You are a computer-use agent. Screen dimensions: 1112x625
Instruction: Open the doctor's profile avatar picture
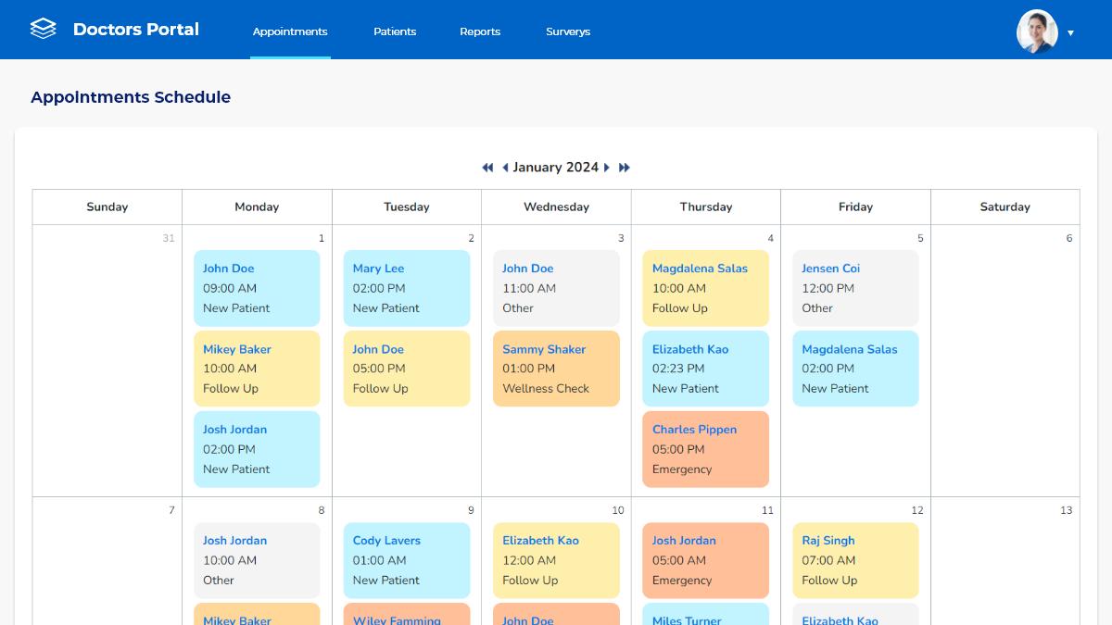[x=1037, y=31]
